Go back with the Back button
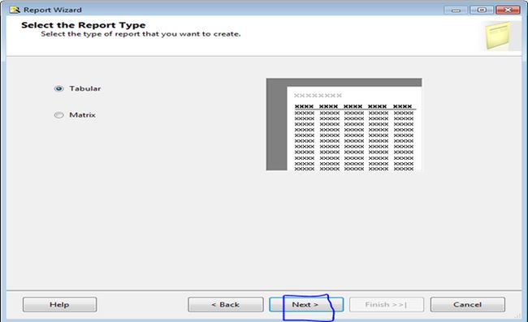Viewport: 528px width, 322px height. [x=226, y=304]
